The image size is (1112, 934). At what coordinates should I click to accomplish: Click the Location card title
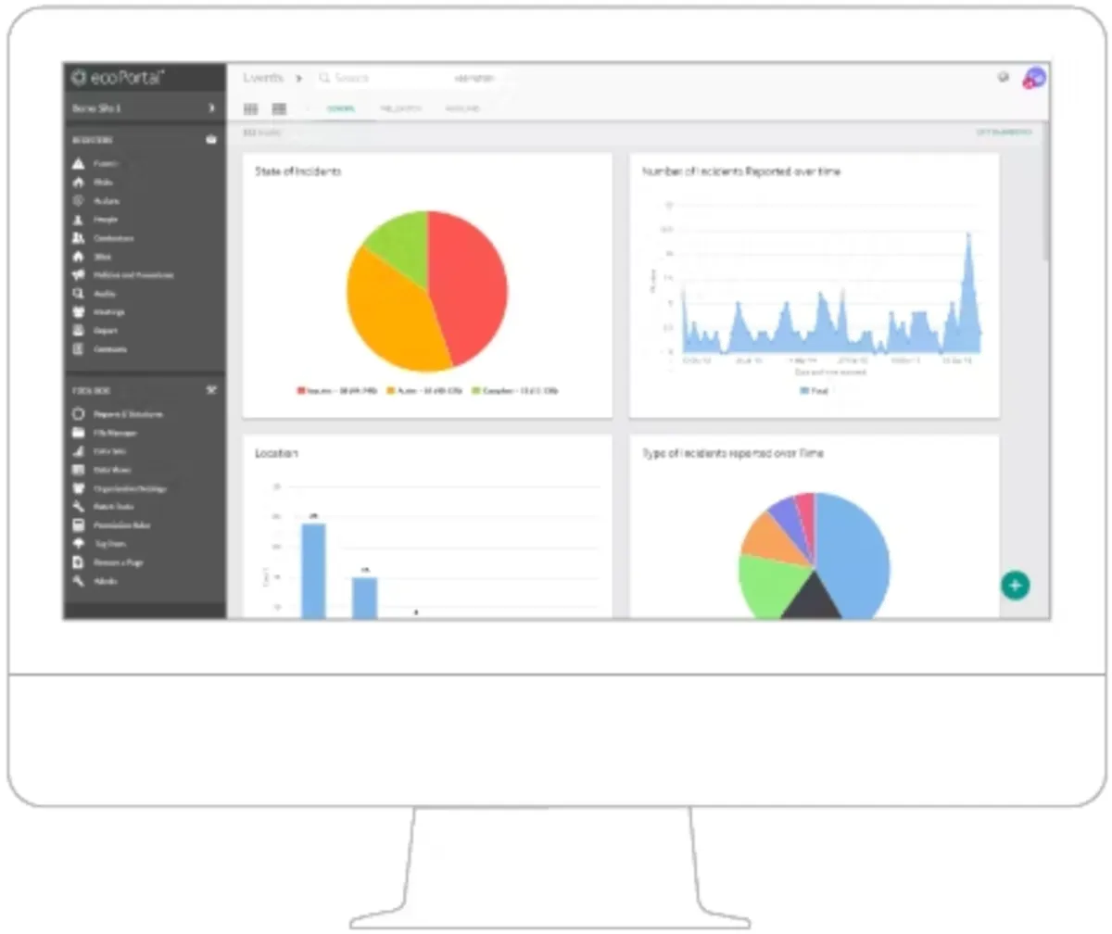click(276, 453)
